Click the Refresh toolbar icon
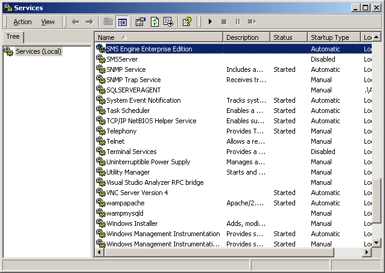Screen dimensions: 385x273 [154, 22]
